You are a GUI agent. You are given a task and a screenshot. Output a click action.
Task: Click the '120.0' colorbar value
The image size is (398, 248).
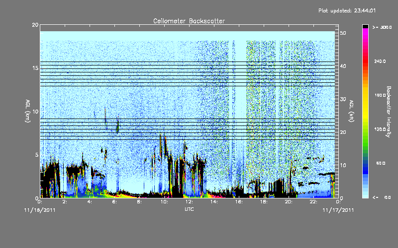point(380,129)
